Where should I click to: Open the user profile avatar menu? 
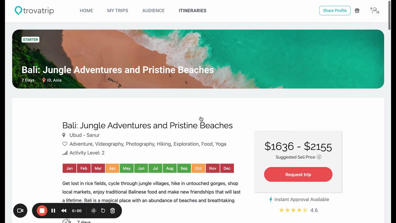[x=375, y=11]
